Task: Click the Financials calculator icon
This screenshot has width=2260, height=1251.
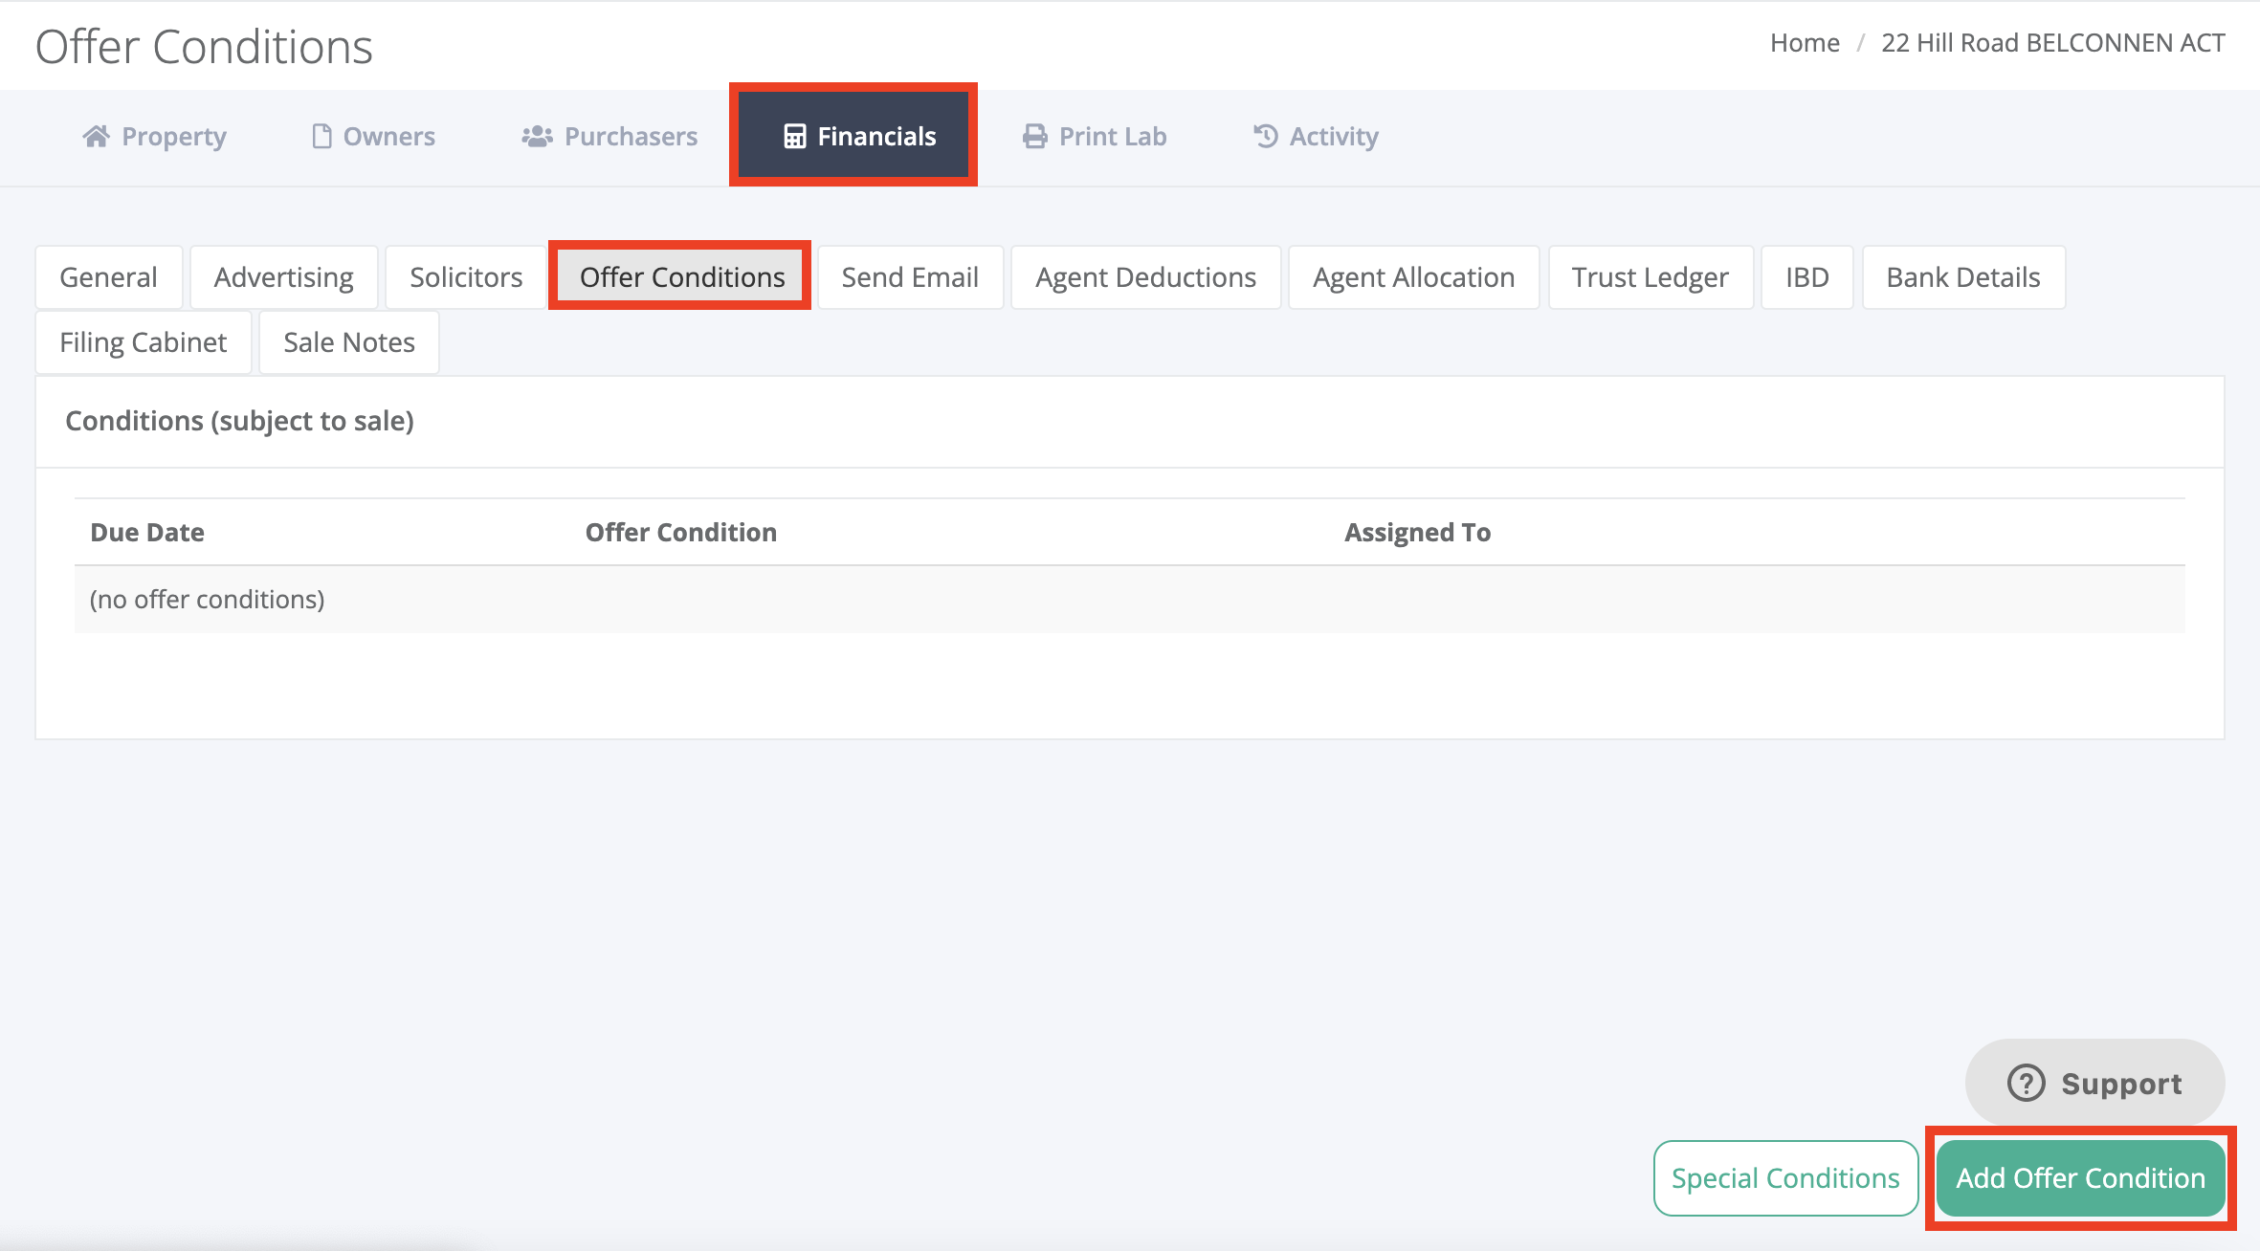Action: click(794, 137)
